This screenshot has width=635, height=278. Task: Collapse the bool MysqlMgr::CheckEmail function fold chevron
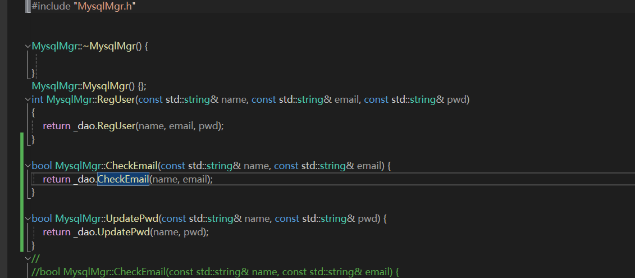pyautogui.click(x=28, y=166)
